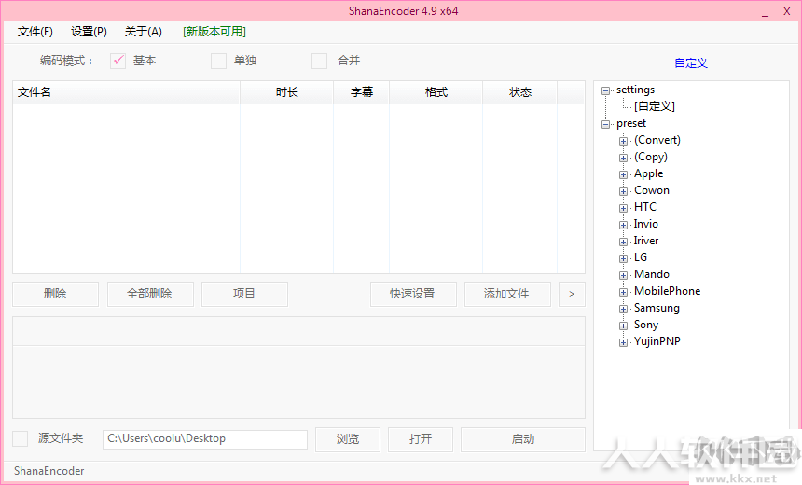Open the 关于(A) menu

(144, 32)
